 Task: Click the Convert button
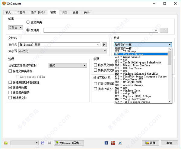pyautogui.click(x=151, y=143)
